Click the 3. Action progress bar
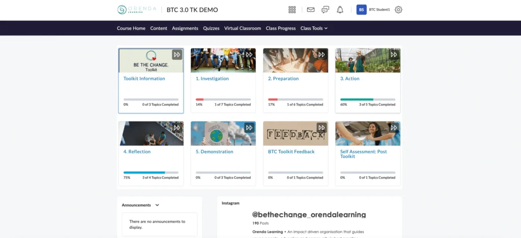Image resolution: width=521 pixels, height=238 pixels. (x=367, y=99)
